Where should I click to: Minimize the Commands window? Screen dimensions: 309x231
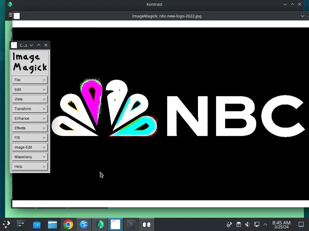click(31, 45)
